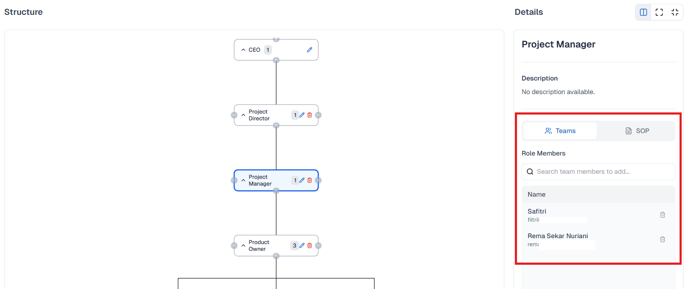Click the collapse view icon at top right
Screen dimensions: 689x289
coord(675,12)
